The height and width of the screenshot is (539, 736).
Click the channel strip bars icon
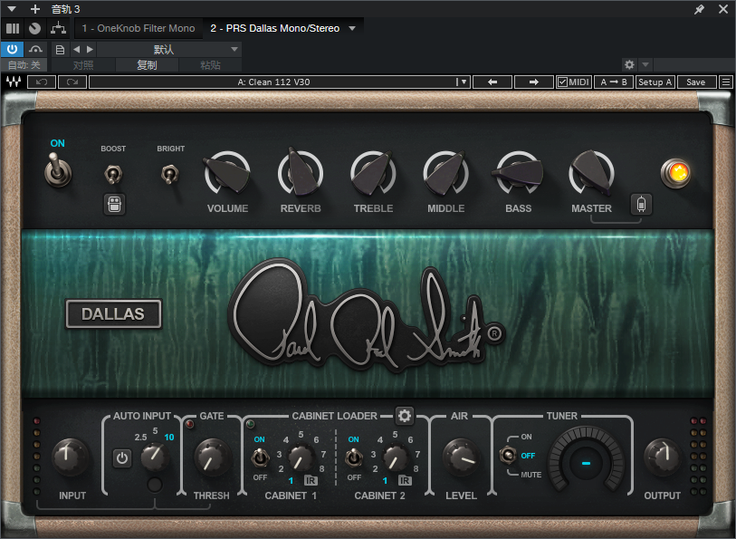pos(13,28)
